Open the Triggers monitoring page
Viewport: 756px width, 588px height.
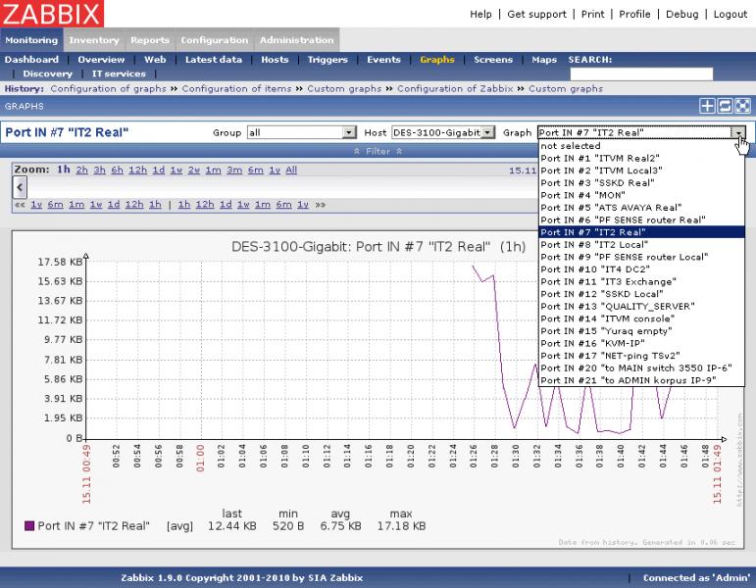(327, 60)
